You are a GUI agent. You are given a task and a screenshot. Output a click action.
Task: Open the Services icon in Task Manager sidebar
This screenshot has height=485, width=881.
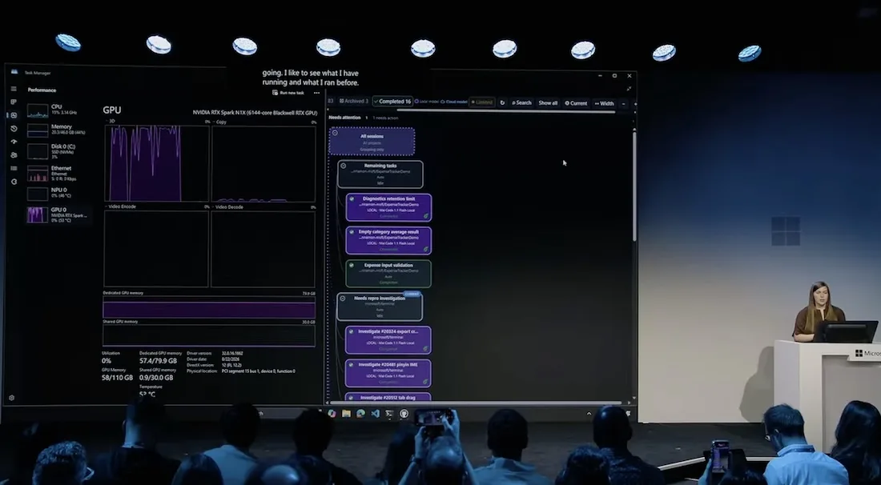(14, 182)
